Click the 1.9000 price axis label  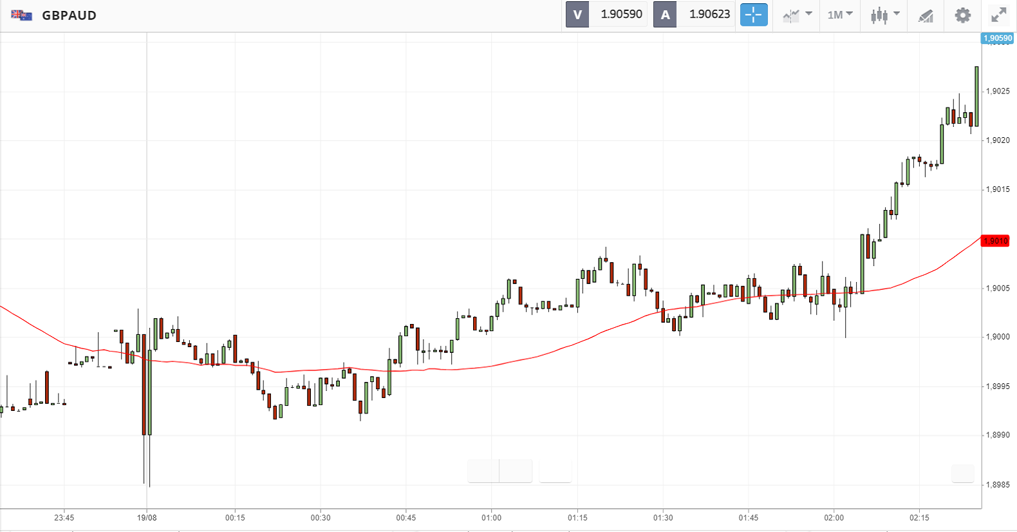point(997,337)
